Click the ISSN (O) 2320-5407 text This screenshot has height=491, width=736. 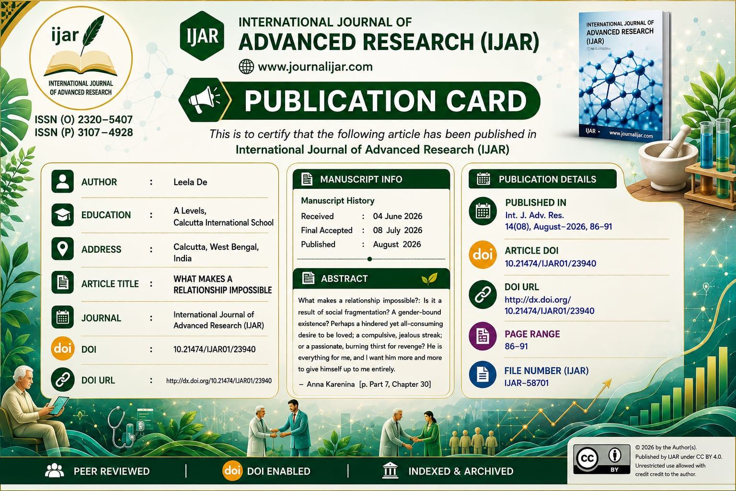84,120
